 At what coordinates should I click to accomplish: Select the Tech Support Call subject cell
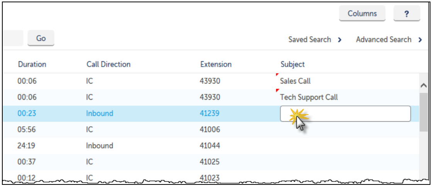pyautogui.click(x=309, y=97)
